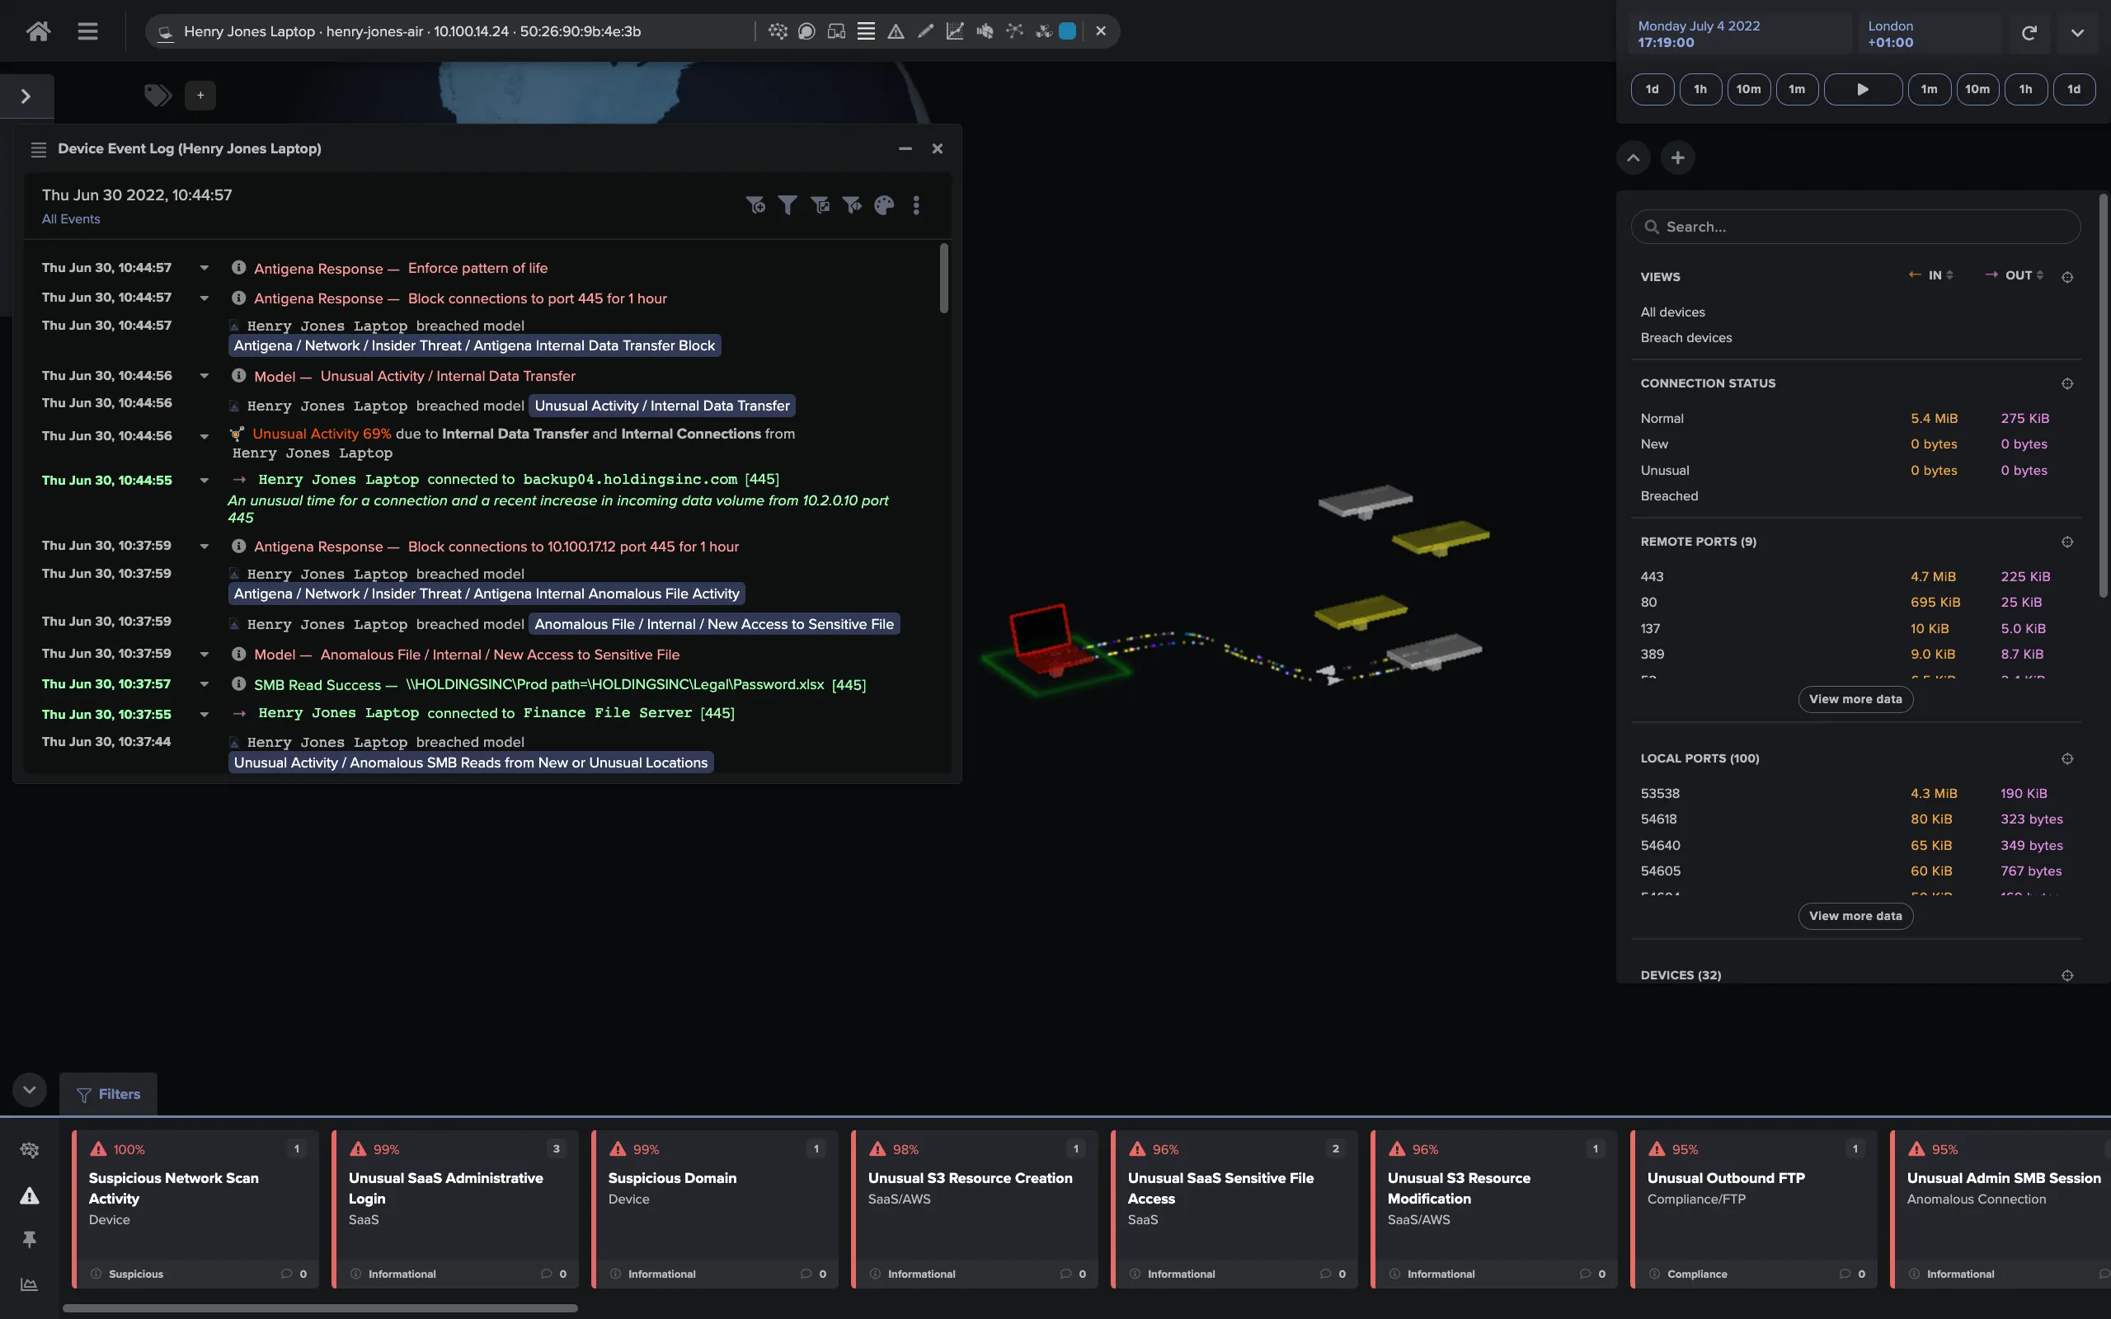This screenshot has height=1319, width=2111.
Task: Select the pencil annotation tool in the toolbar
Action: point(925,31)
